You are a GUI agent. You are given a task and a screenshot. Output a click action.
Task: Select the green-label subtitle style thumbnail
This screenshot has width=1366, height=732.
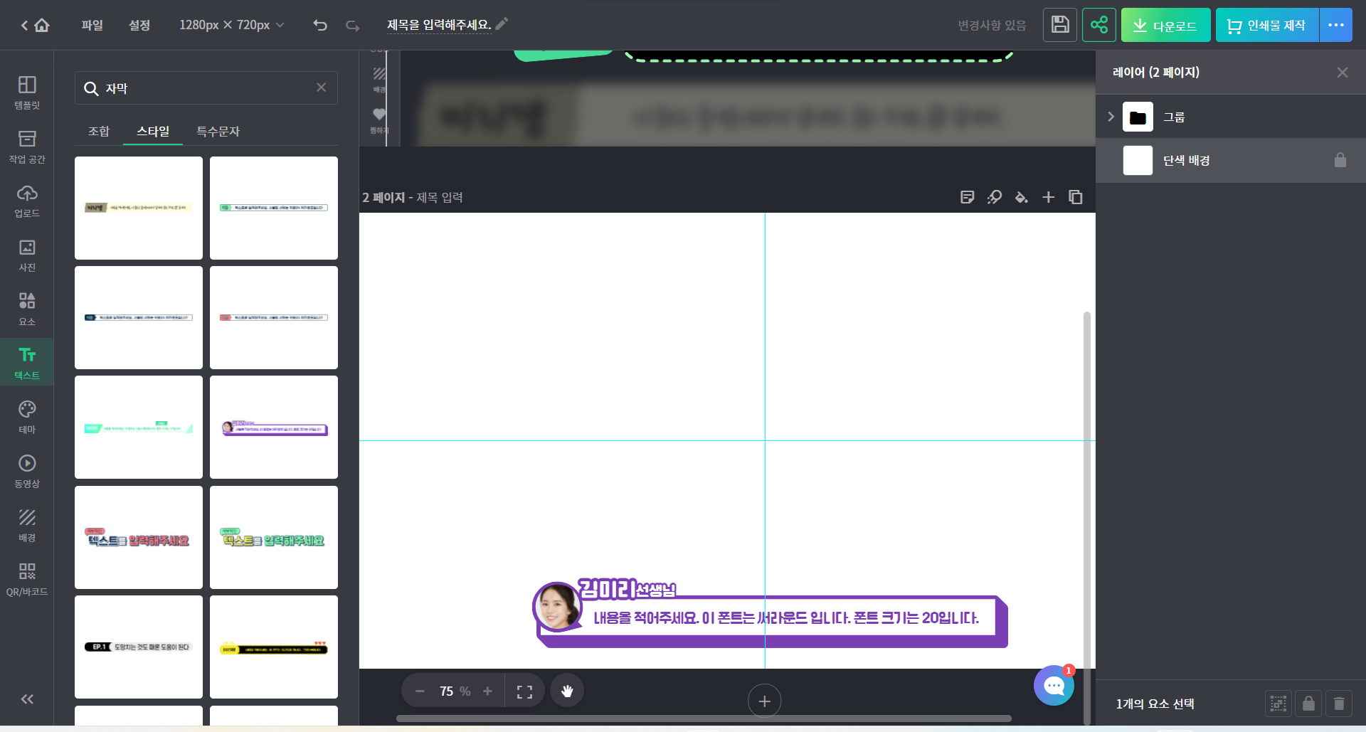tap(274, 208)
